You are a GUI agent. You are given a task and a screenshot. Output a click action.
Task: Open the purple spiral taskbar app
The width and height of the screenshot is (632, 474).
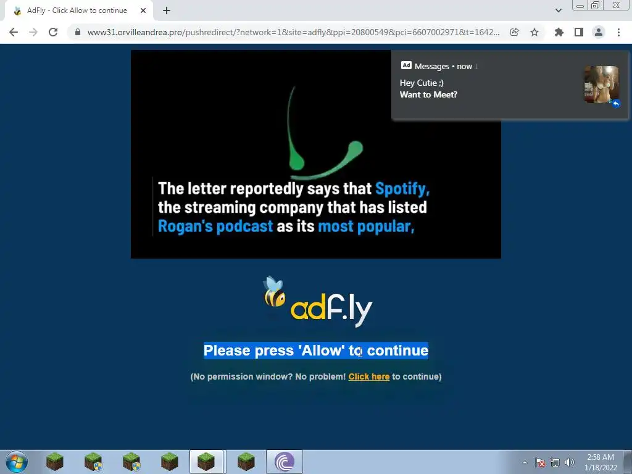point(284,462)
